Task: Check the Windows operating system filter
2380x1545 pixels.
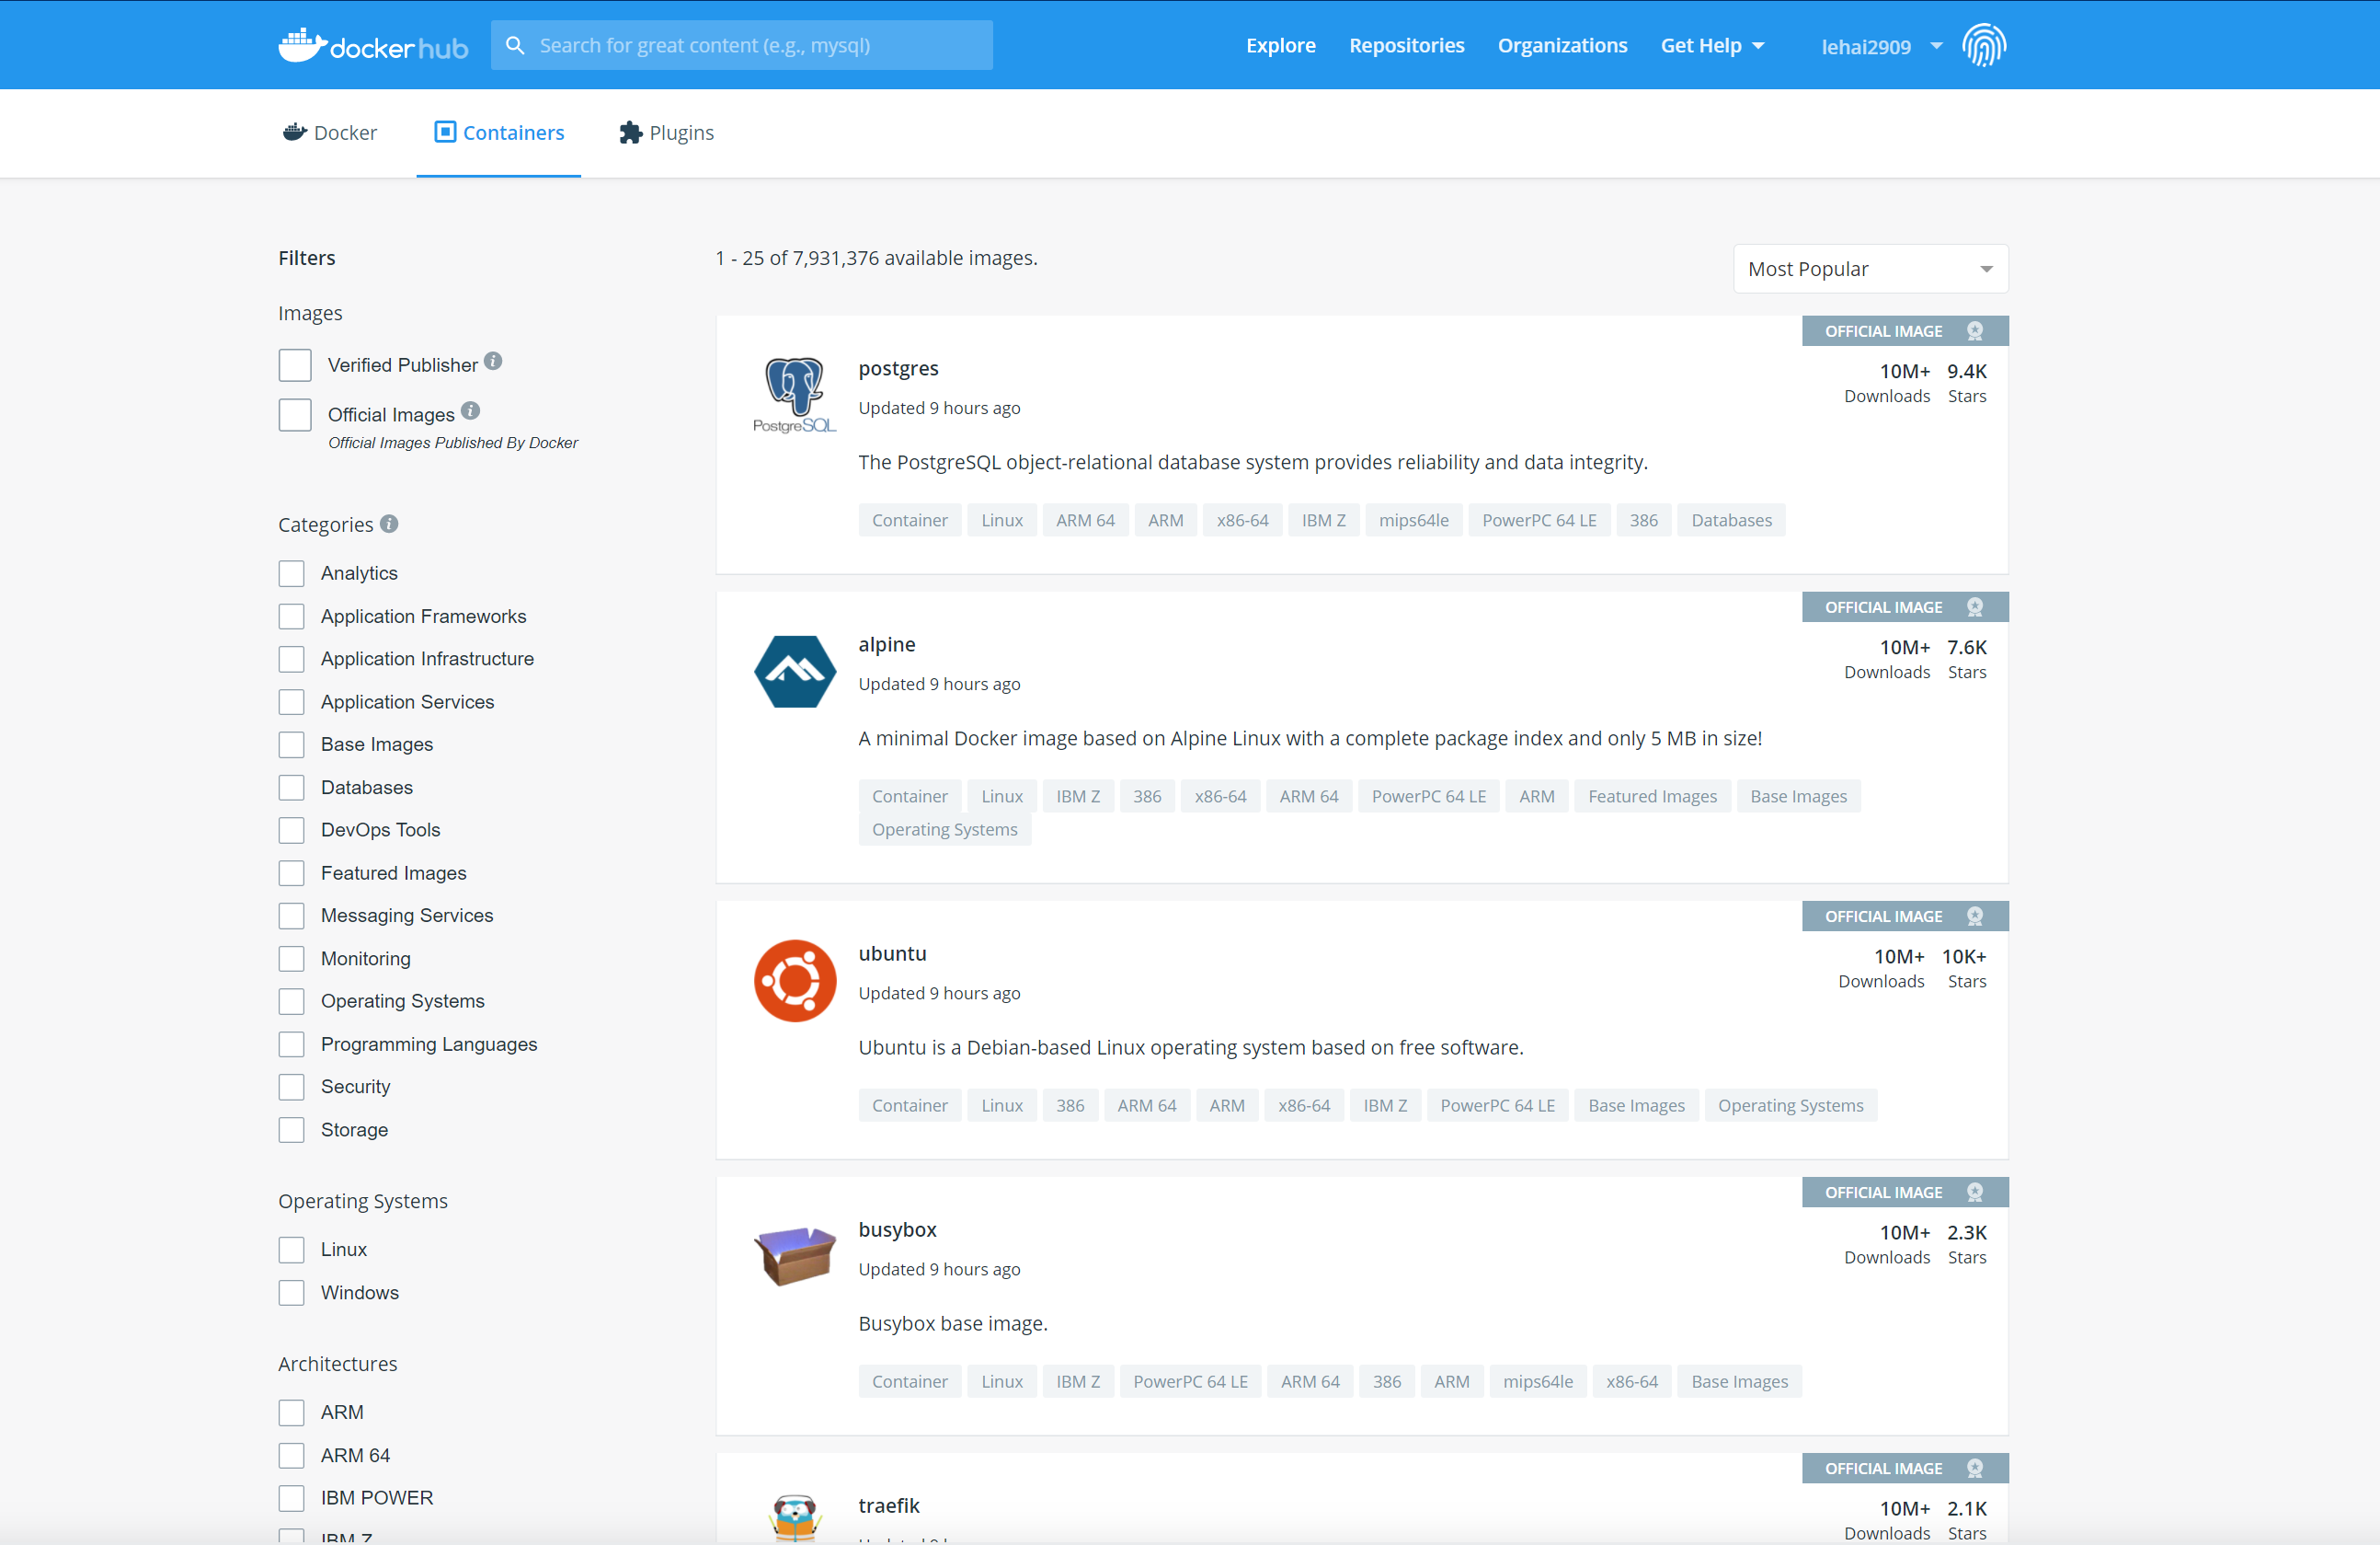Action: tap(291, 1293)
